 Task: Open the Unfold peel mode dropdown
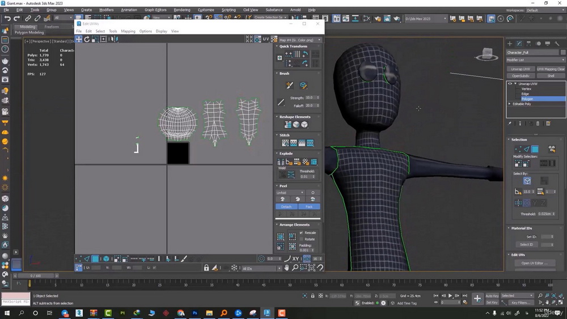coord(290,193)
